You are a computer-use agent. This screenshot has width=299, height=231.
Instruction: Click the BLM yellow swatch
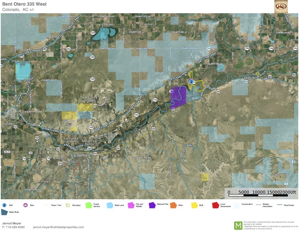tap(195, 205)
